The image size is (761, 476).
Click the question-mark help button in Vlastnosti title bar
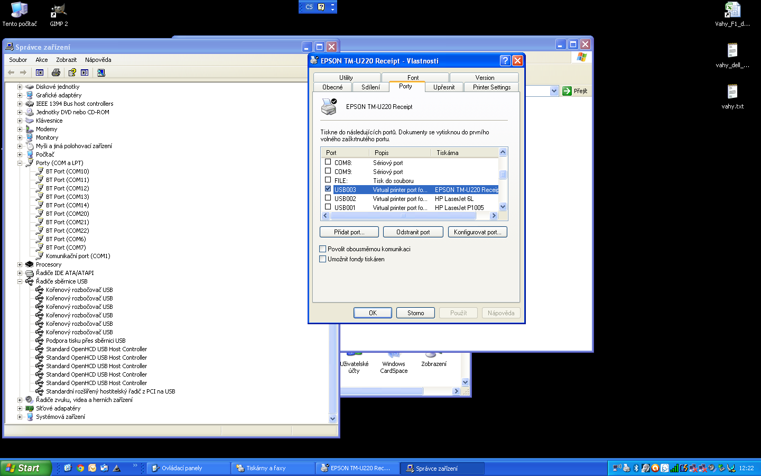pos(505,60)
